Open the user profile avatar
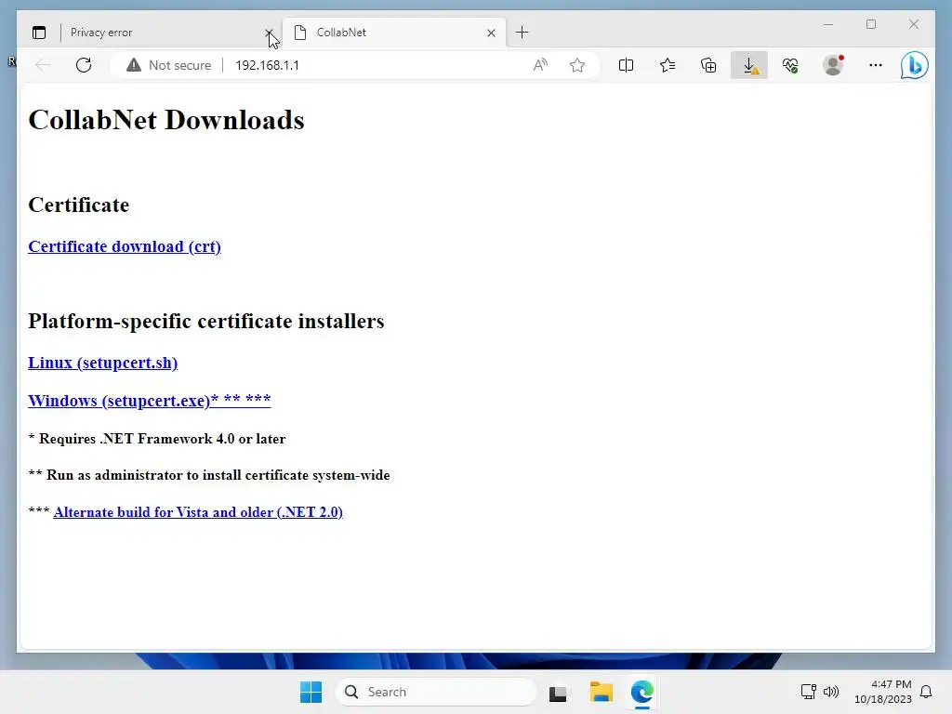Image resolution: width=952 pixels, height=714 pixels. [833, 65]
